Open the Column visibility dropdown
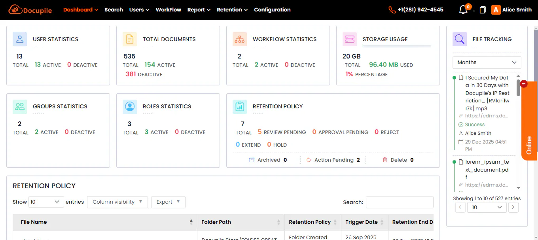 [117, 202]
